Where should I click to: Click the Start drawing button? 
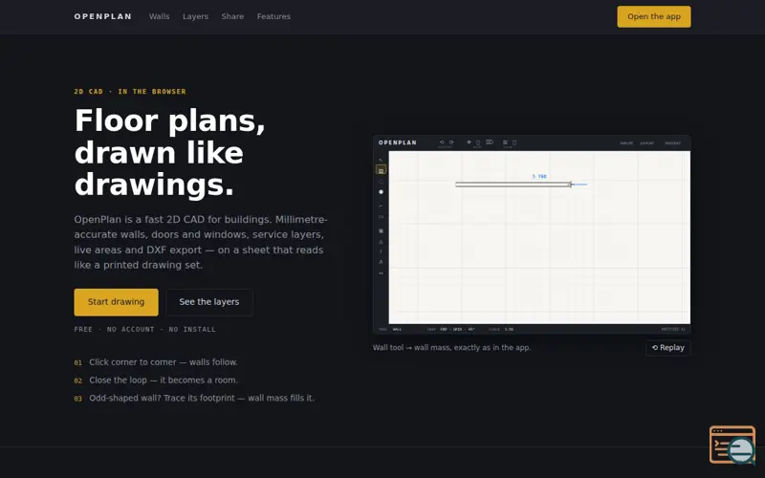point(116,302)
